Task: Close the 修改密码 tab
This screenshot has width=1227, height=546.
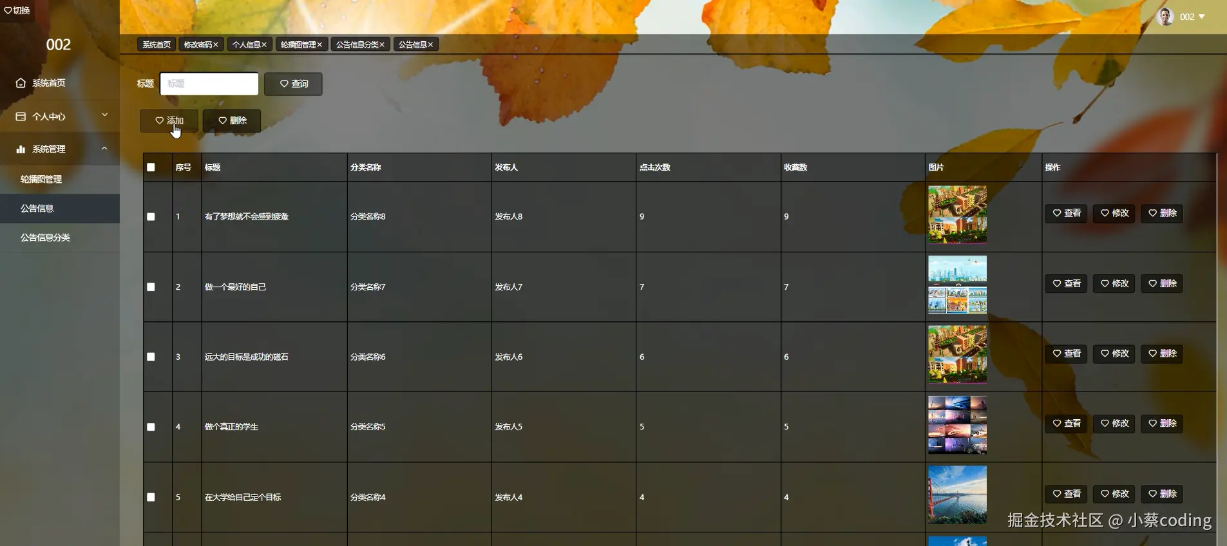Action: (x=216, y=44)
